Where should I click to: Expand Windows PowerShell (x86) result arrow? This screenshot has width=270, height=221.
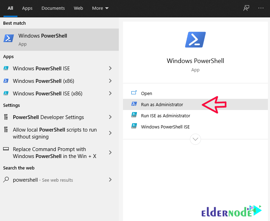click(x=110, y=81)
